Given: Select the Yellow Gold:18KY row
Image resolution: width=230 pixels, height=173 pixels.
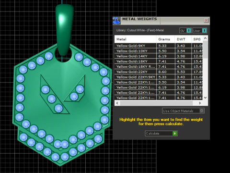Looking at the screenshot, I should coord(159,62).
